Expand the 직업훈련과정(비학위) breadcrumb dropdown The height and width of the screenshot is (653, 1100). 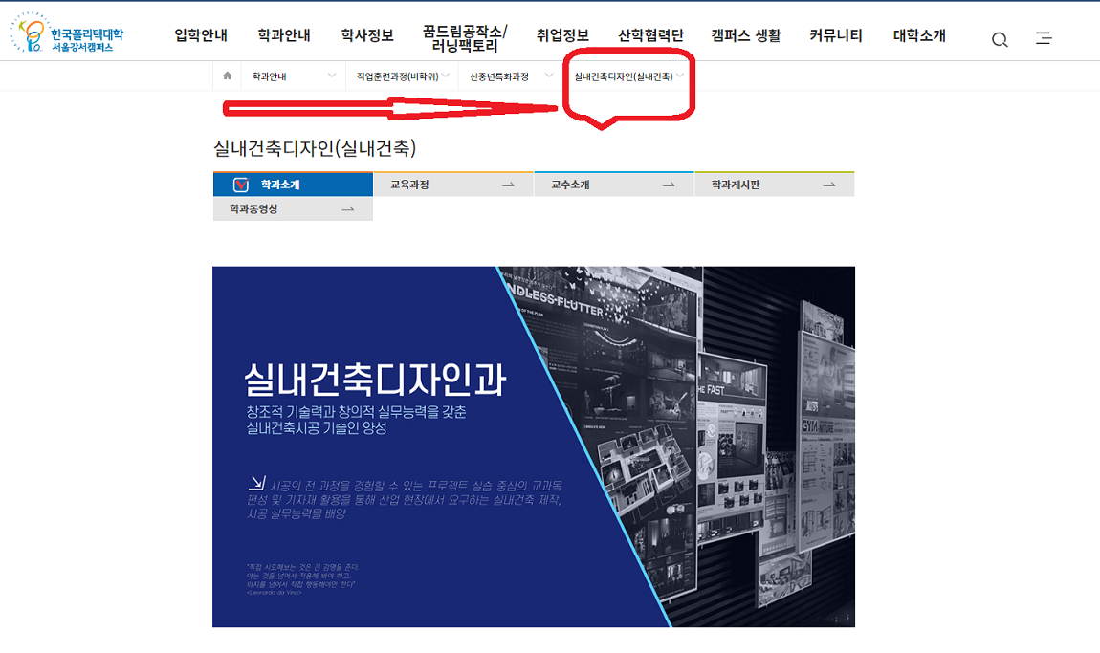pyautogui.click(x=446, y=76)
